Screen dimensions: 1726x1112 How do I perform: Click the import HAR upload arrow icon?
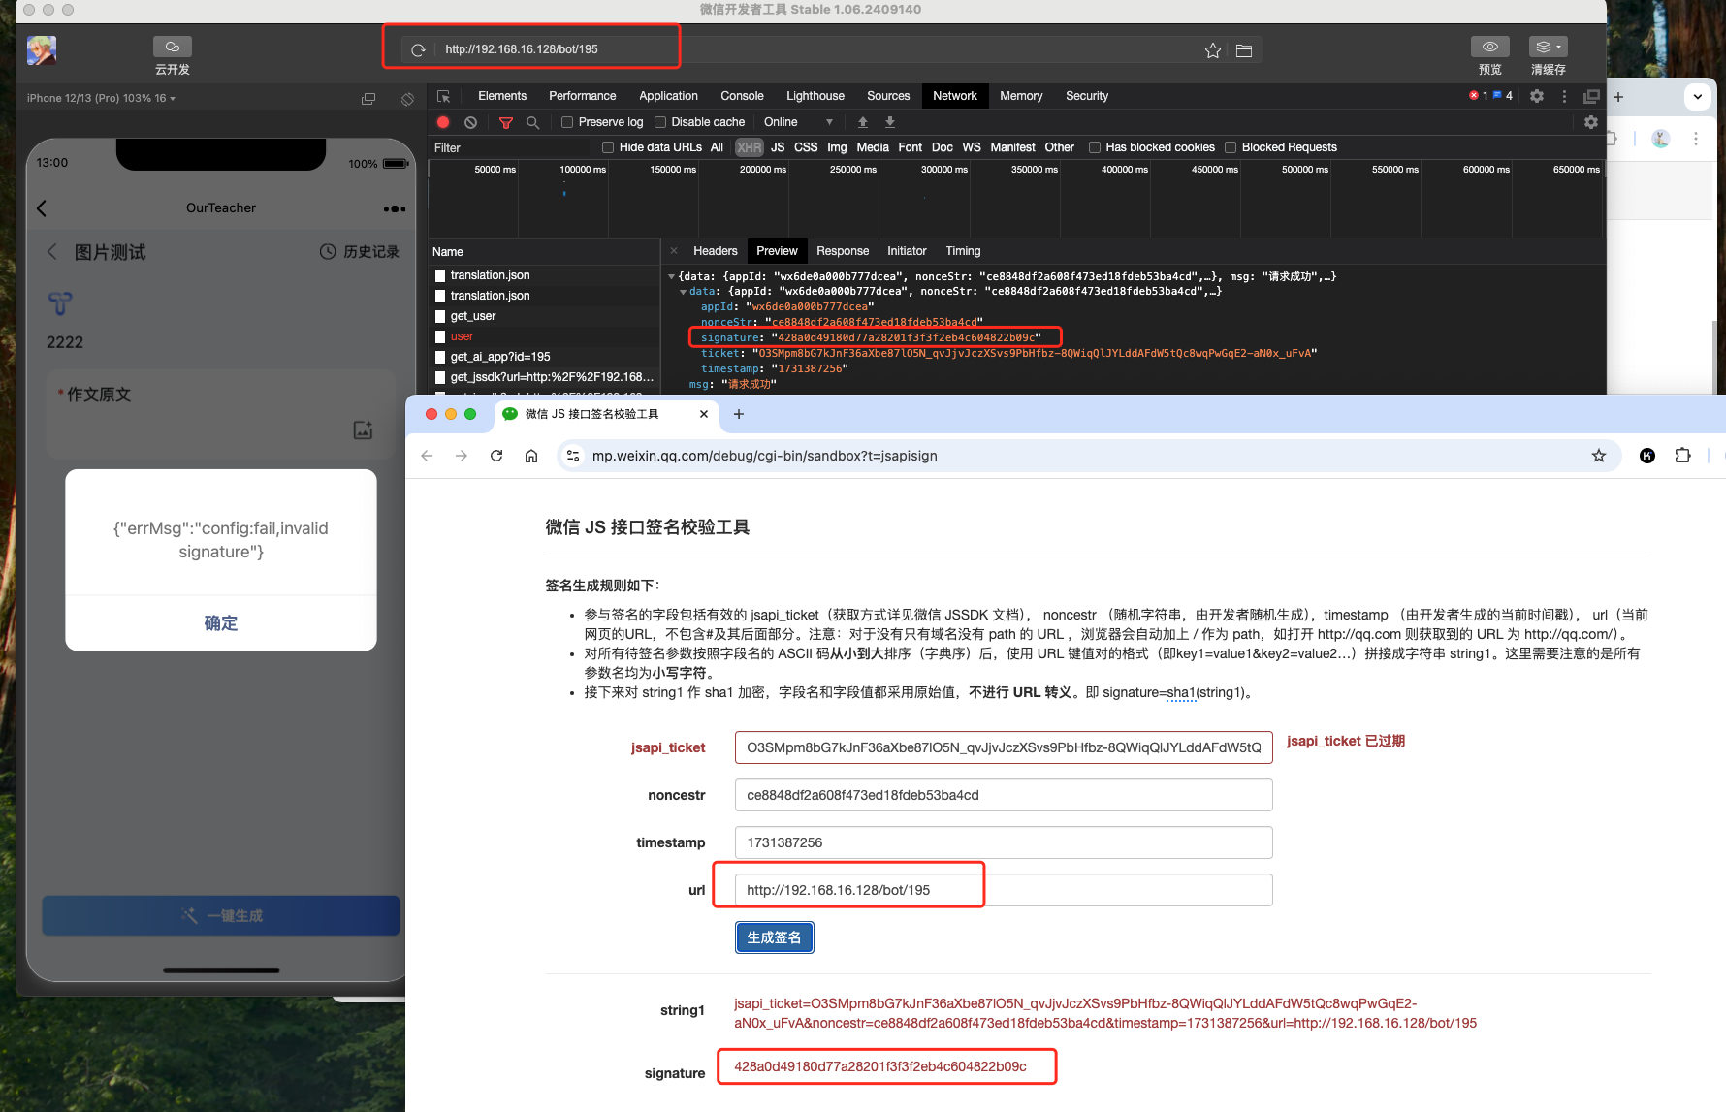click(862, 122)
